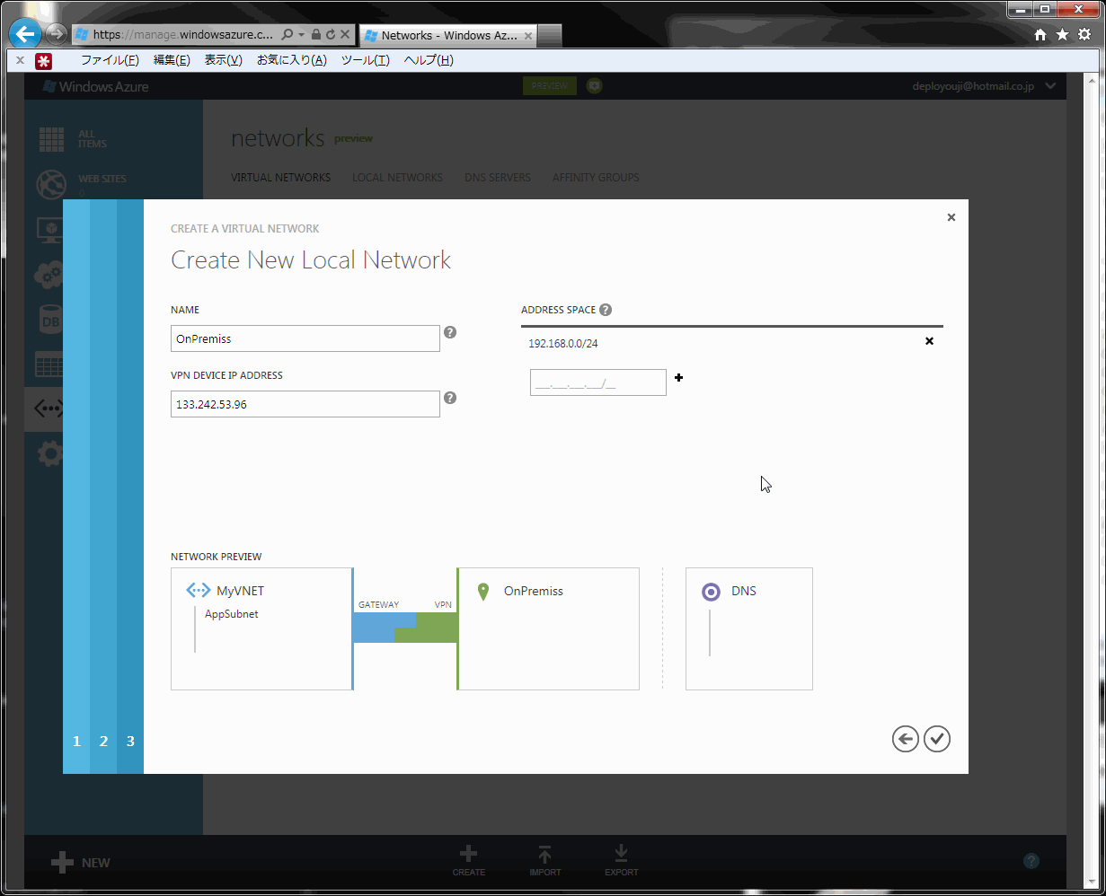Click the ADDRESS SPACE help question mark

[606, 310]
